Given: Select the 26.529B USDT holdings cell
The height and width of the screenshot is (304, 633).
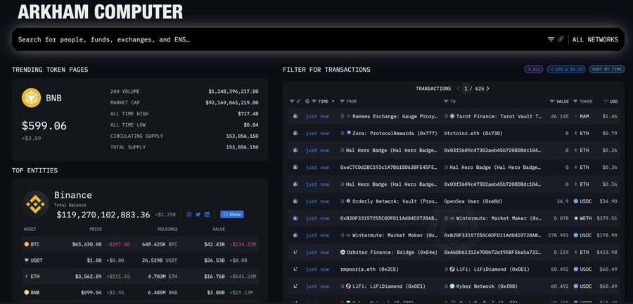Looking at the screenshot, I should (160, 260).
